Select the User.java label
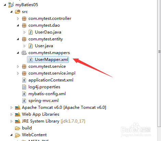The height and width of the screenshot is (141, 161). [44, 46]
